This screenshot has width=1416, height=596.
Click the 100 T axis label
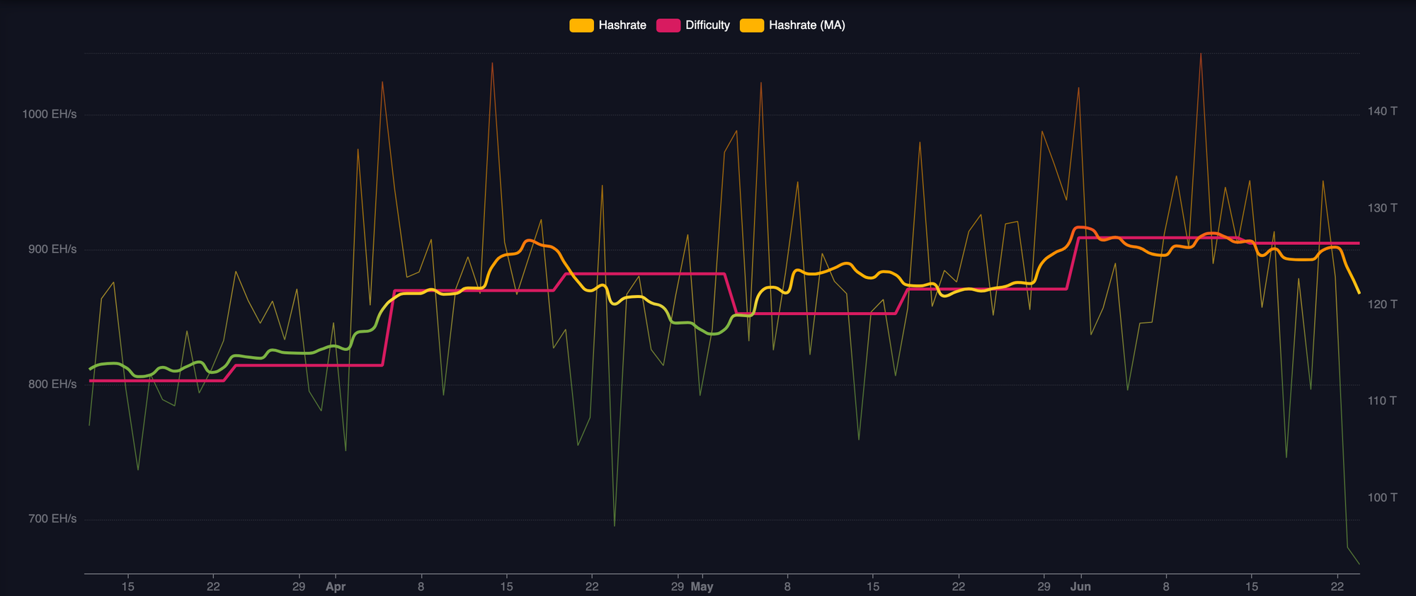click(x=1383, y=498)
